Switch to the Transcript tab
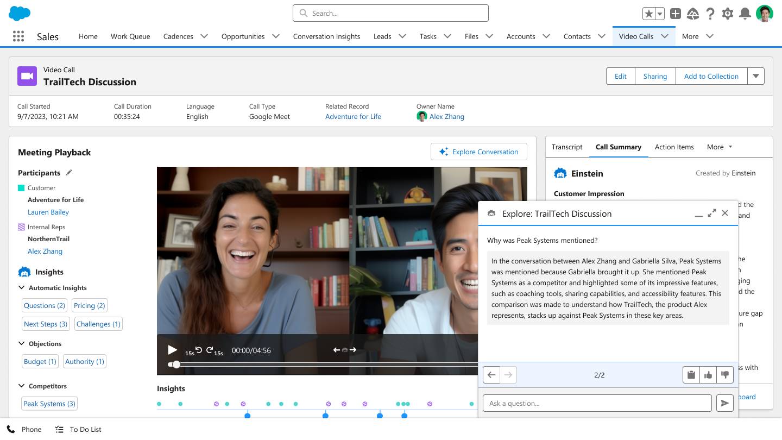 567,147
